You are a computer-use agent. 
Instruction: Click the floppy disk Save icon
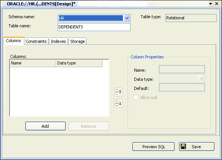(x=183, y=147)
